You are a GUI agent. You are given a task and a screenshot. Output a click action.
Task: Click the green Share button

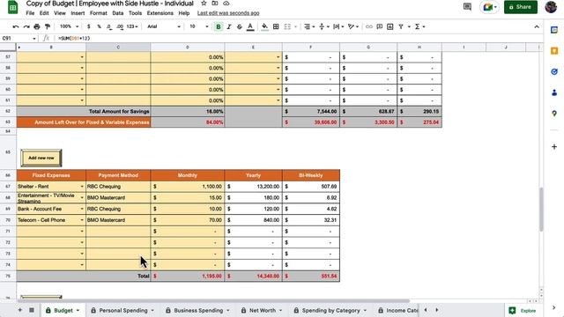521,7
